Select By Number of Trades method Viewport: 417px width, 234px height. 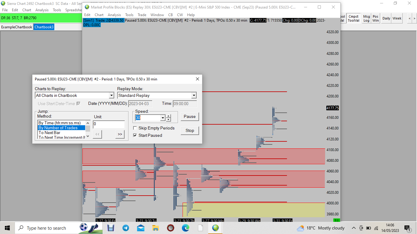tap(61, 128)
